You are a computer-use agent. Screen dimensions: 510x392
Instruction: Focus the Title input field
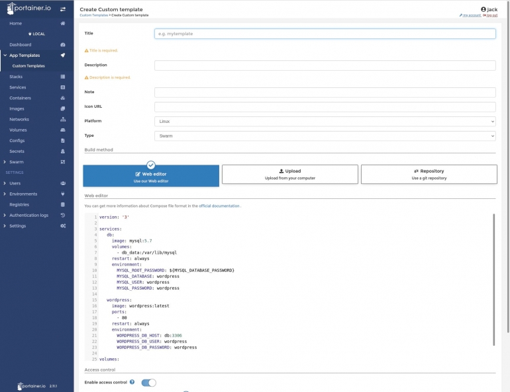click(325, 34)
